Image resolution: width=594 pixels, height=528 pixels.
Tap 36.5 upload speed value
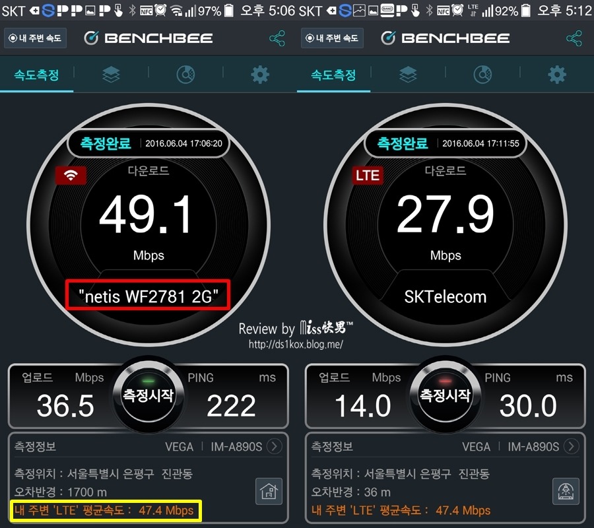point(65,406)
